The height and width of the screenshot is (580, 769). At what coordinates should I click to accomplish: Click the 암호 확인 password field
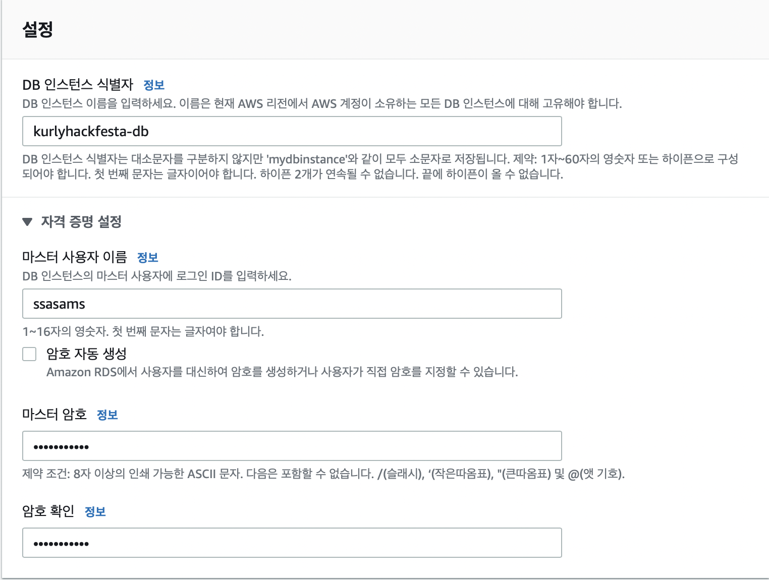click(292, 543)
